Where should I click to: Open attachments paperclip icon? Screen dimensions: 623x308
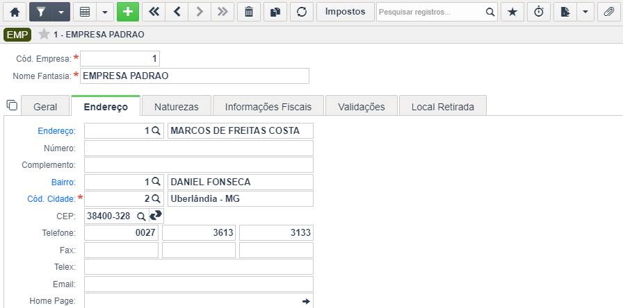[x=608, y=12]
